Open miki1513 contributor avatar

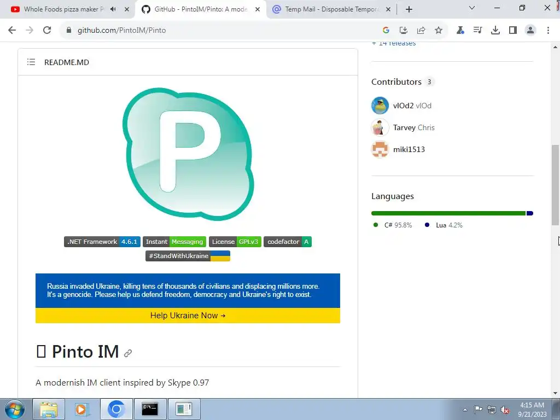380,149
